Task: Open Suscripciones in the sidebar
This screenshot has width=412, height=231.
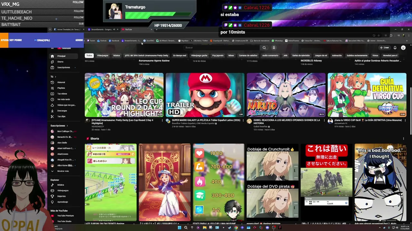Action: click(x=64, y=67)
